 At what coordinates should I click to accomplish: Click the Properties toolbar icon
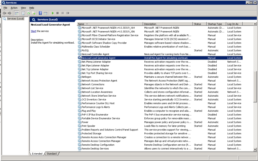(23, 13)
